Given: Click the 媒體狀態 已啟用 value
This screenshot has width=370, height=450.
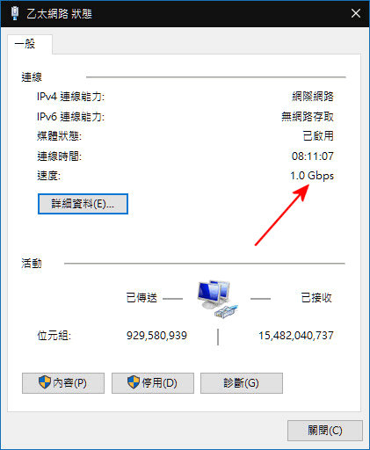Looking at the screenshot, I should point(318,136).
